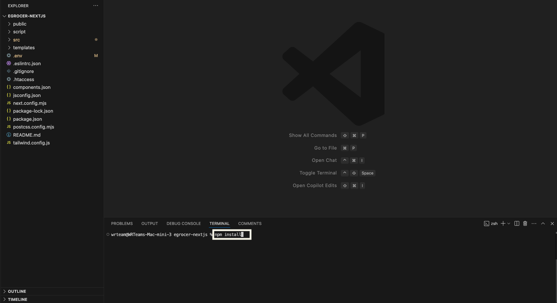Click the git icon beside .gitignore
The width and height of the screenshot is (557, 303).
[9, 71]
